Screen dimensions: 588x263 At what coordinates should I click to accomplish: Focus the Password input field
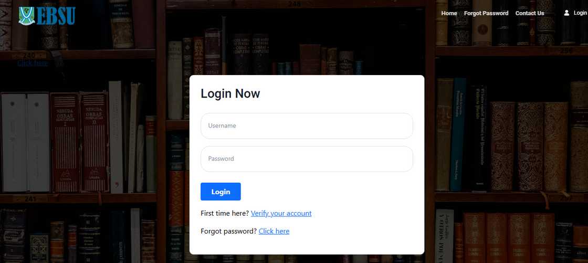[x=307, y=159]
